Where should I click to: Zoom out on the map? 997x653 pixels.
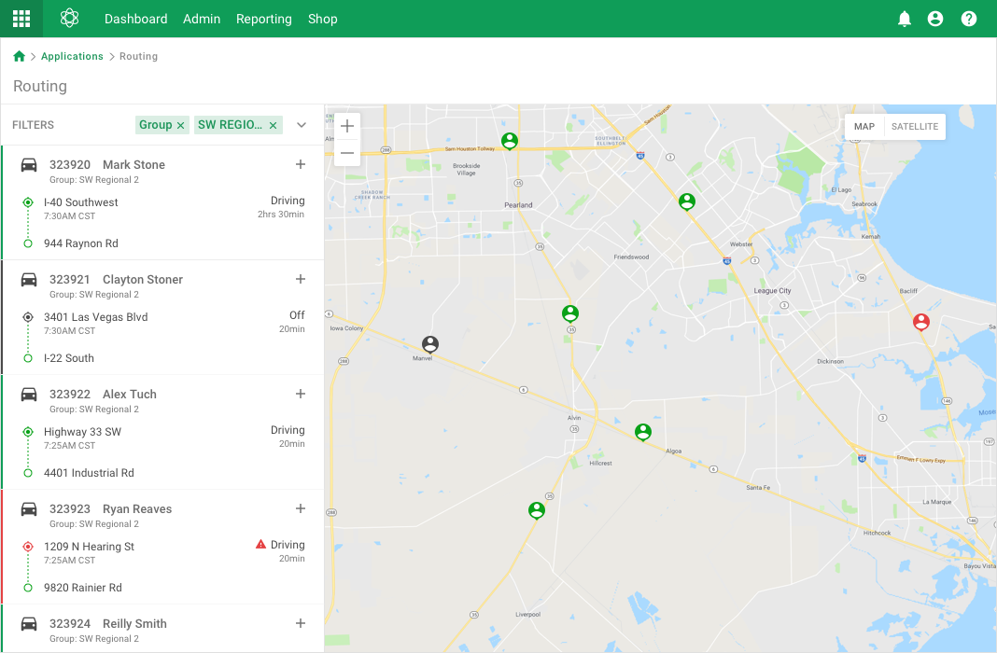click(347, 153)
